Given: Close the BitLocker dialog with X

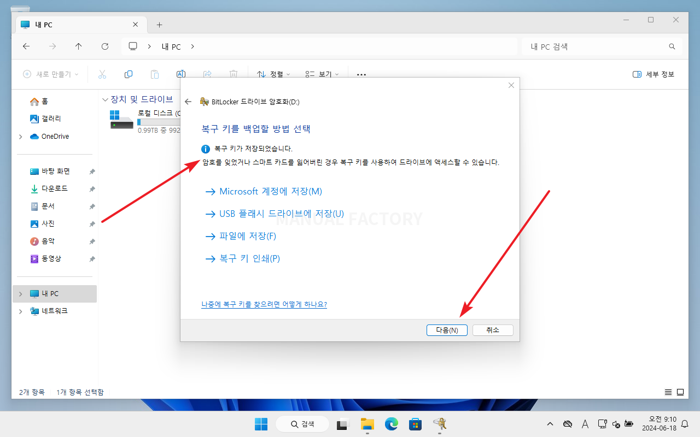Looking at the screenshot, I should coord(511,85).
